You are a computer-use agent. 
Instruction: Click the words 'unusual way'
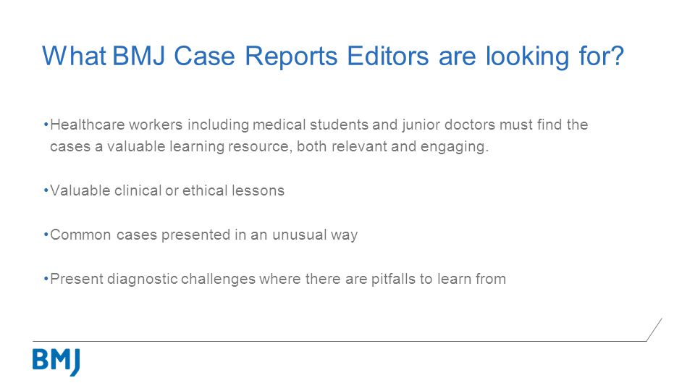pyautogui.click(x=315, y=235)
